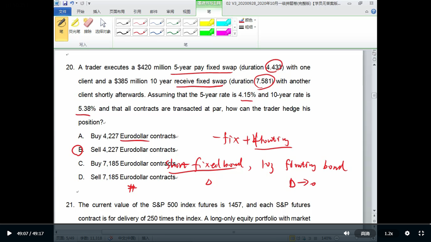Click the Previous Page browse button
The image size is (431, 242).
point(374,216)
